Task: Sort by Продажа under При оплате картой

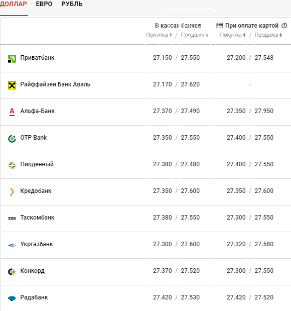Action: click(x=268, y=35)
